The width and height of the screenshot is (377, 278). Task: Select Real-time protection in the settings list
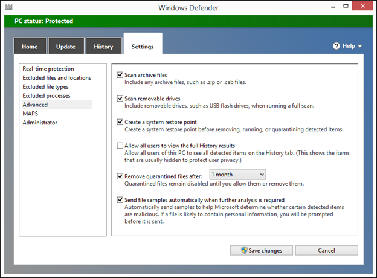(x=48, y=69)
